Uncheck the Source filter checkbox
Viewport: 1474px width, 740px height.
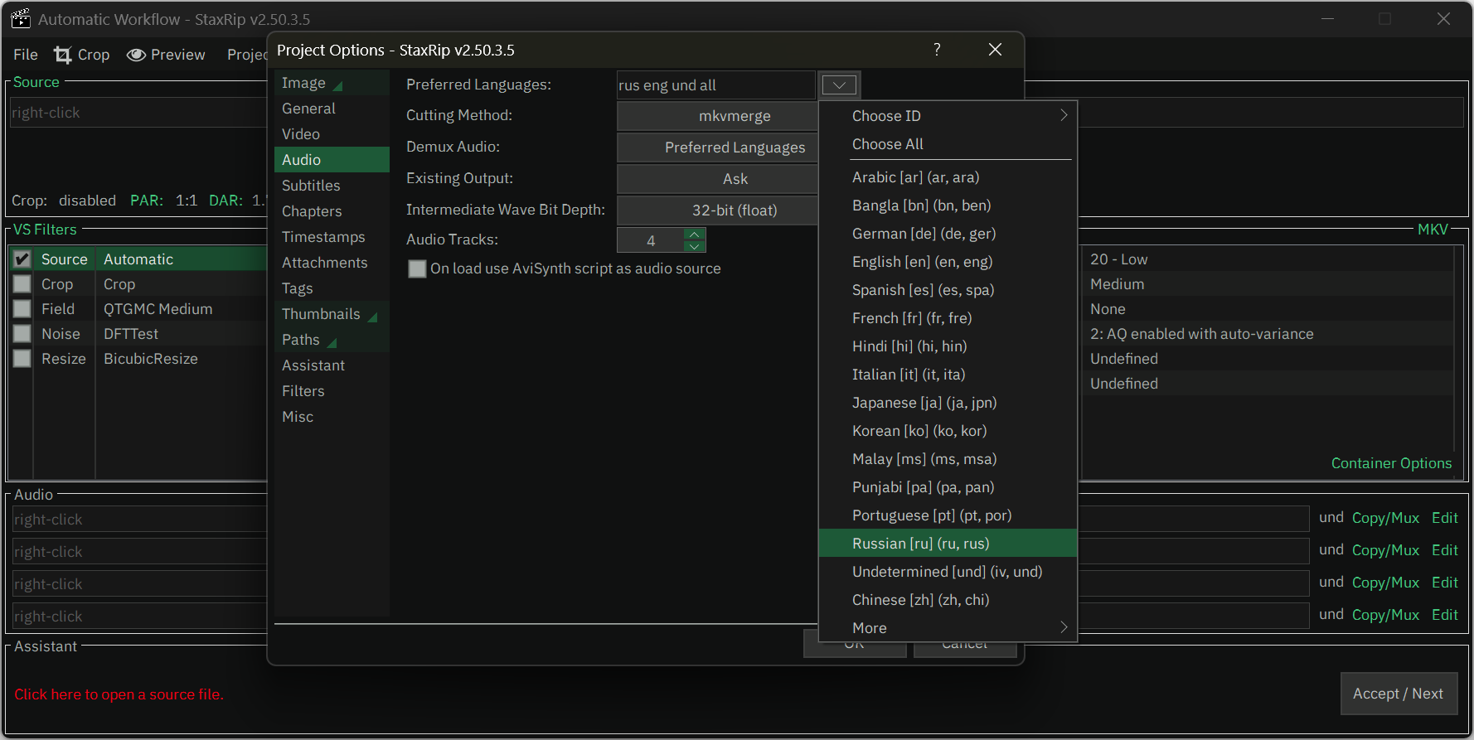(22, 259)
